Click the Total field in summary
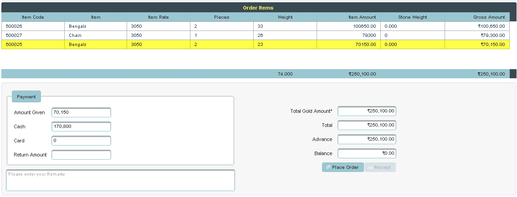Image resolution: width=517 pixels, height=197 pixels. tap(367, 125)
